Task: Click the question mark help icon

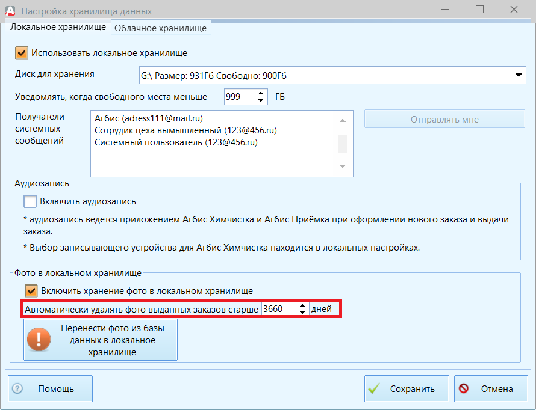Action: (17, 388)
